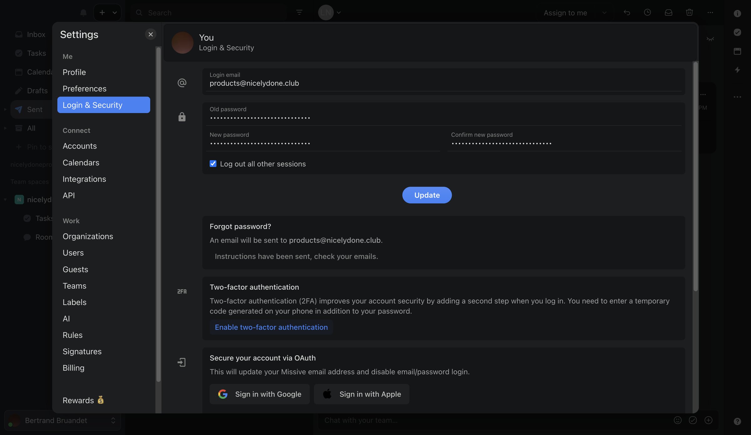Open the compose dropdown chevron
Screen dimensions: 751x435
click(115, 13)
